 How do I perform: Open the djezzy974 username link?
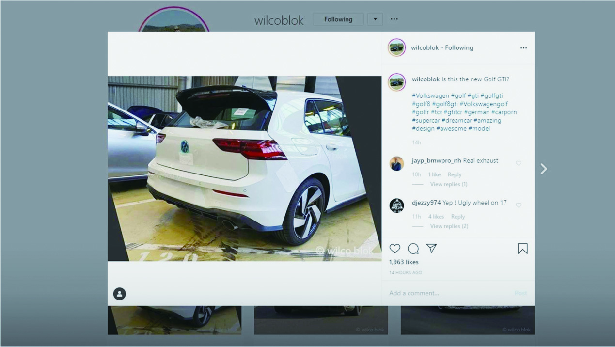click(426, 203)
